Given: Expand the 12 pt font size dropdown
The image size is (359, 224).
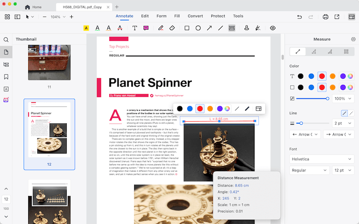Looking at the screenshot, I should (343, 170).
